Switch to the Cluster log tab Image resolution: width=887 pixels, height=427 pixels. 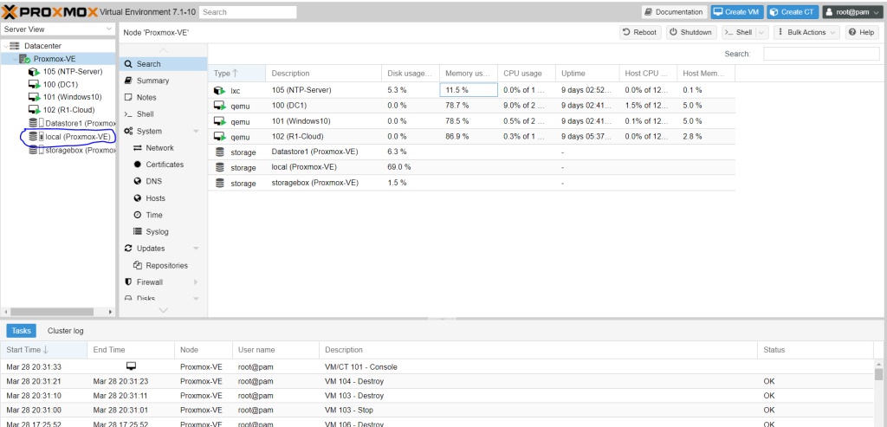65,331
